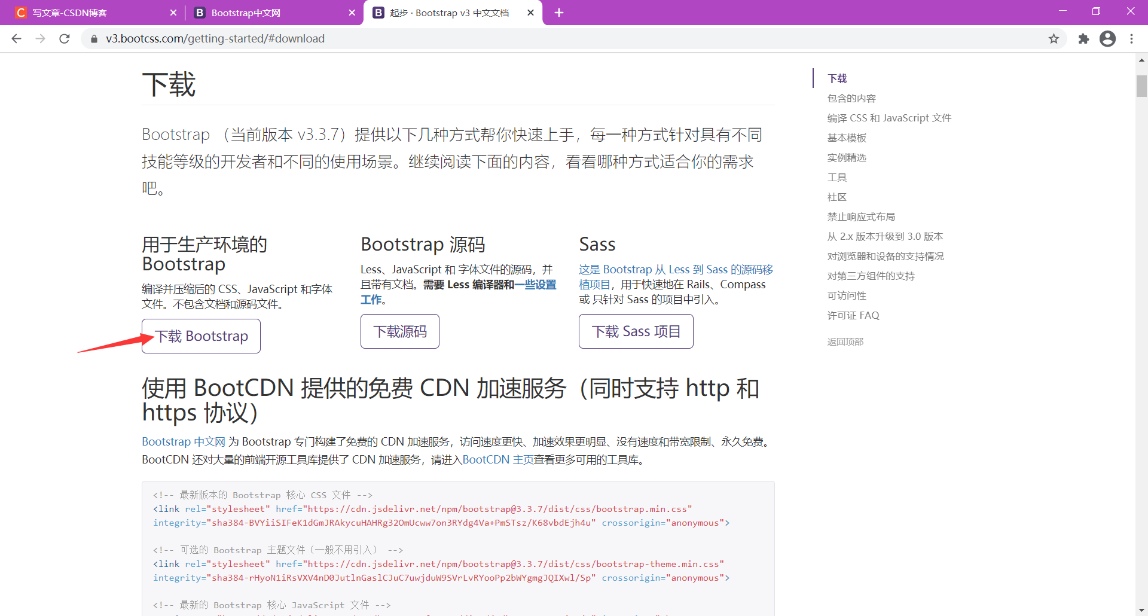The image size is (1148, 616).
Task: Close the 起步 Bootstrap v3 tab
Action: (530, 13)
